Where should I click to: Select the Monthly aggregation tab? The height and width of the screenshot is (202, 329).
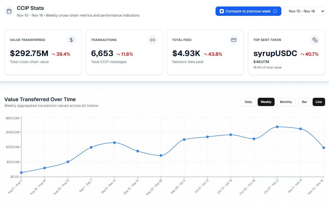[x=286, y=102]
